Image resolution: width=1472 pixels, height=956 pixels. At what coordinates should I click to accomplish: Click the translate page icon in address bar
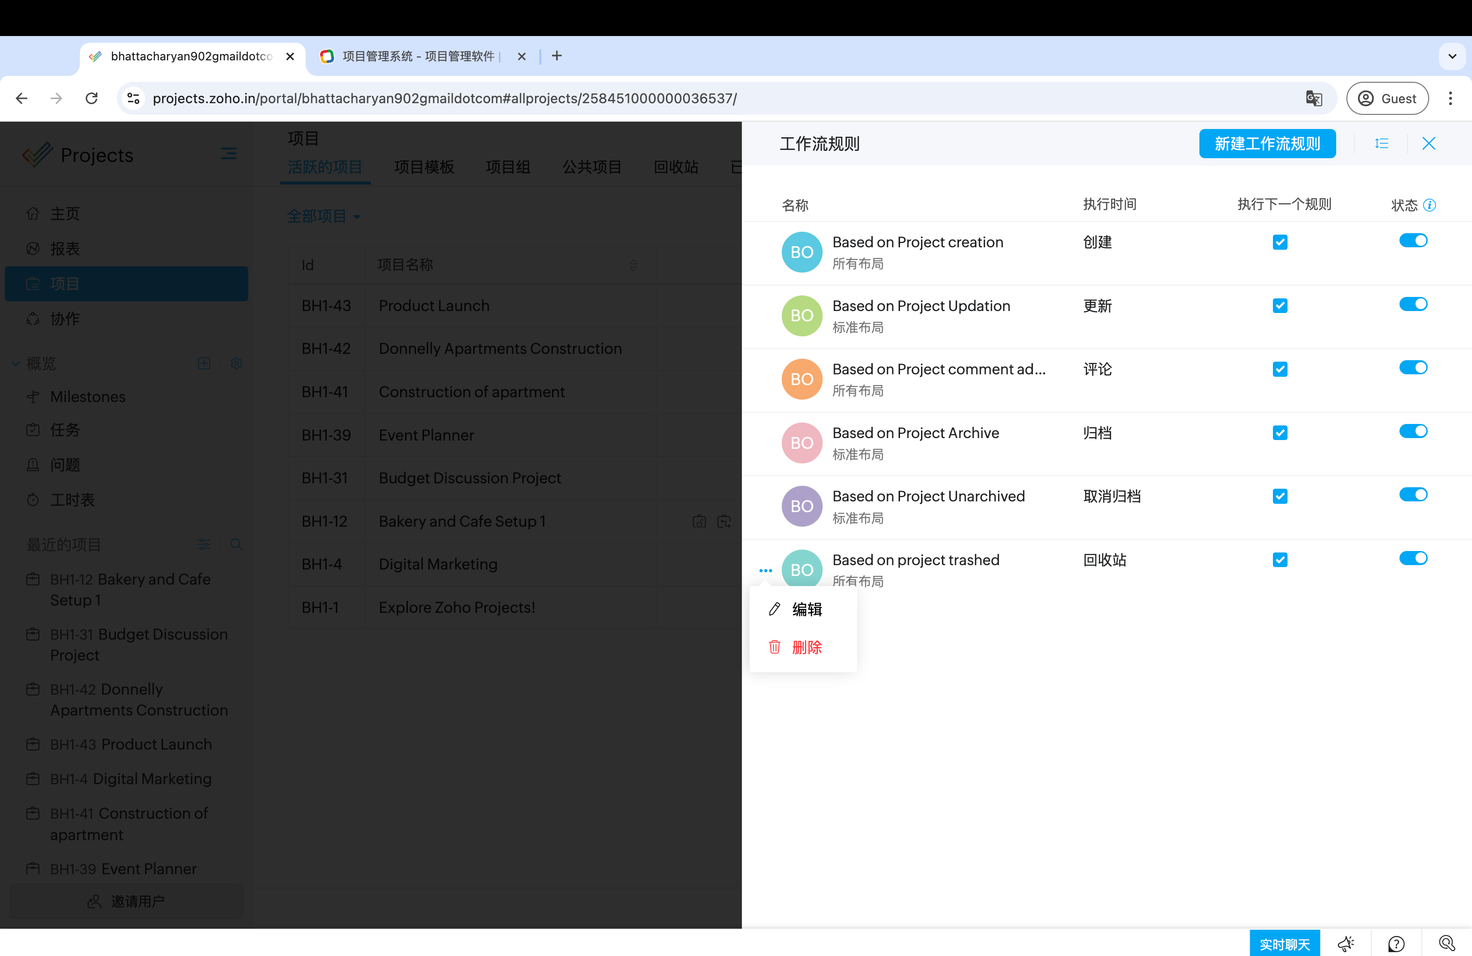tap(1314, 98)
